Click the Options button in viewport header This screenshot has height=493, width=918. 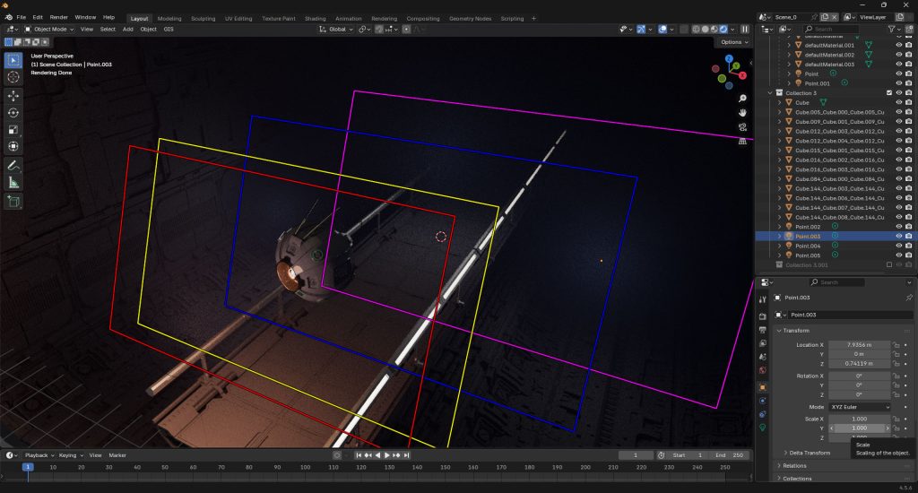(x=734, y=42)
